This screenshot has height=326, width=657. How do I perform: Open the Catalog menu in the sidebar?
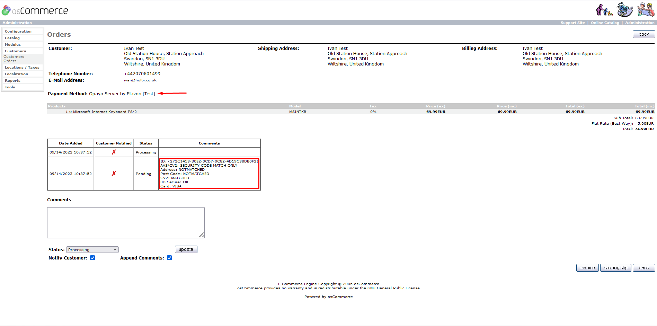click(x=12, y=38)
